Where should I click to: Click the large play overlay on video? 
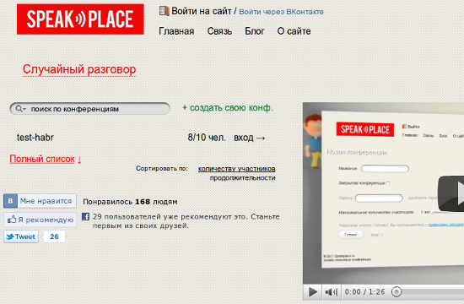pos(451,193)
